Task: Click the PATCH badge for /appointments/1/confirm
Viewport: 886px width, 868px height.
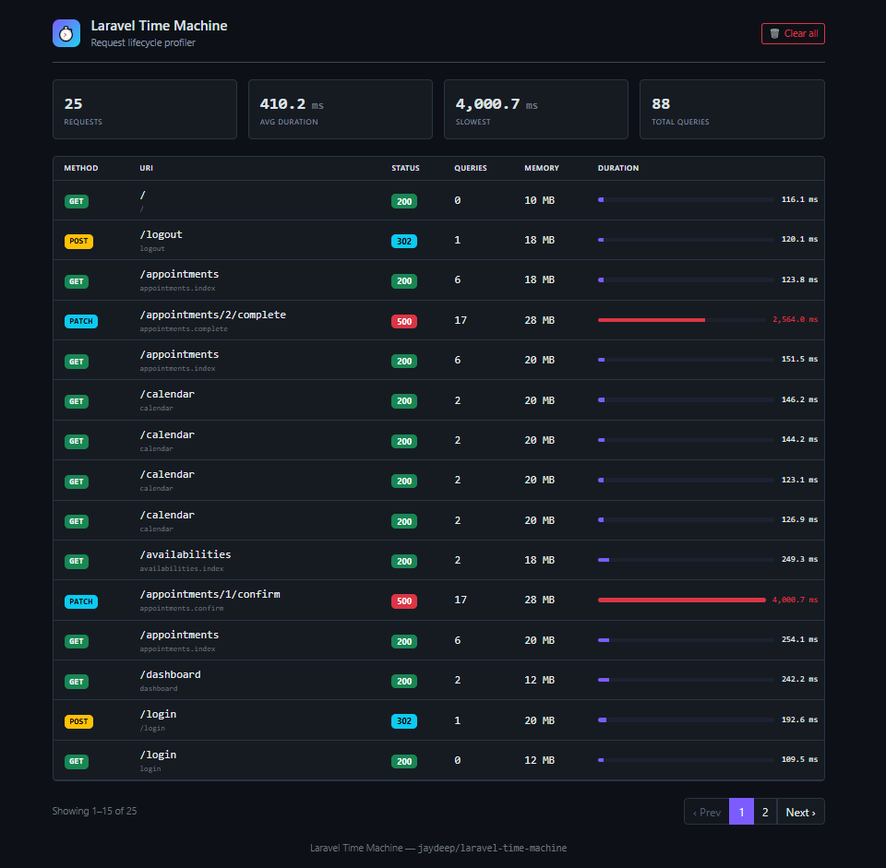Action: [x=81, y=601]
